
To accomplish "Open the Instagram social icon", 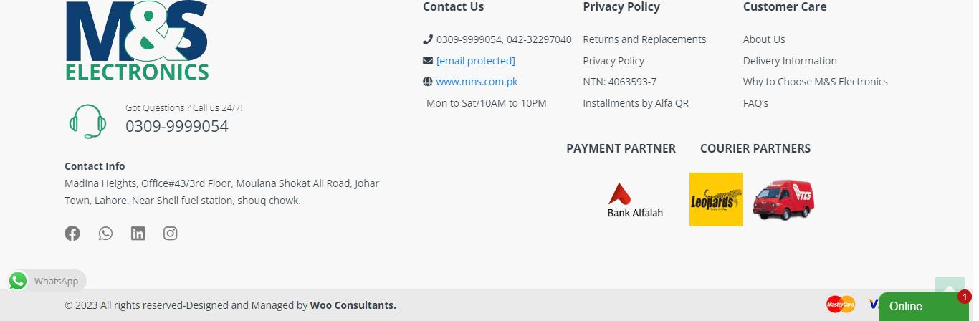I will (x=170, y=234).
